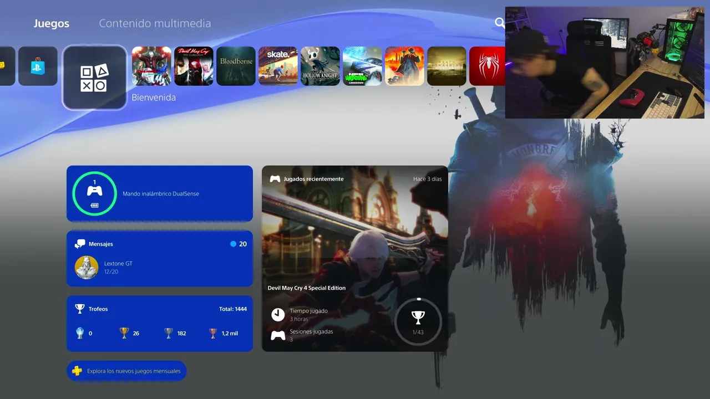Open the PlayStation Store icon
The height and width of the screenshot is (399, 710).
[38, 66]
